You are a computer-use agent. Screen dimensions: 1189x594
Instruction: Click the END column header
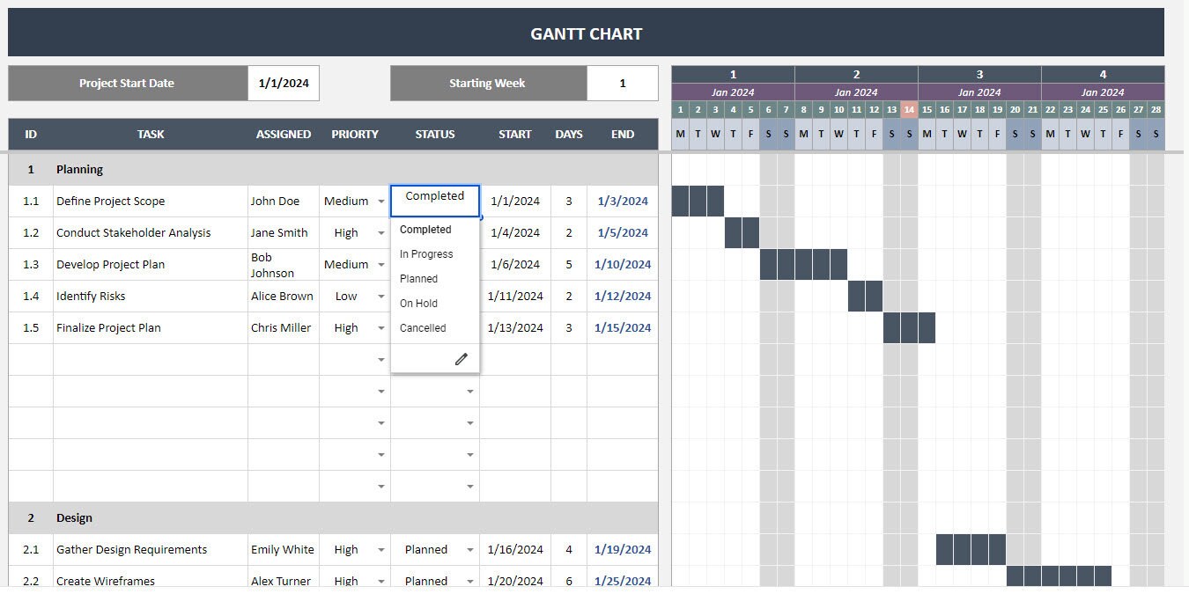click(x=623, y=135)
